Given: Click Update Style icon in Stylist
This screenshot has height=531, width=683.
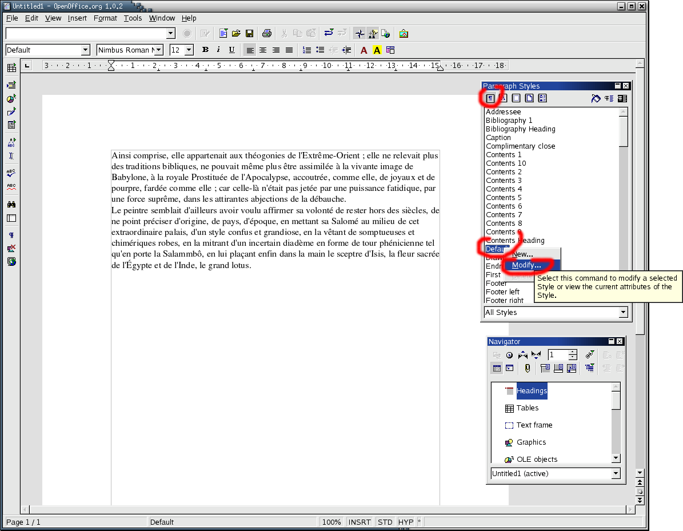Looking at the screenshot, I should pos(622,98).
